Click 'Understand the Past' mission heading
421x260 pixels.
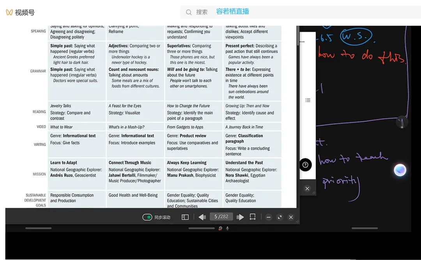244,163
